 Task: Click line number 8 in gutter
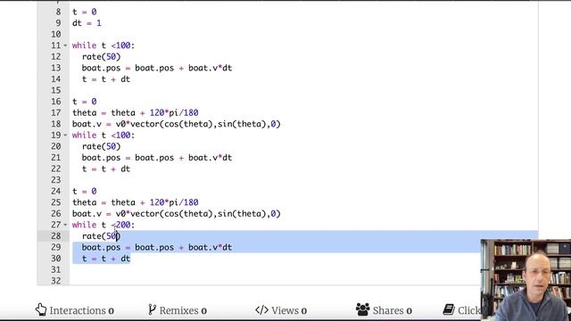click(x=58, y=12)
